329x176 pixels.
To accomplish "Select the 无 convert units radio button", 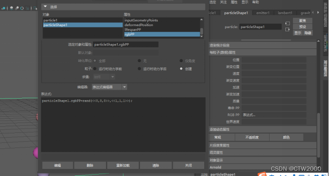I will coord(139,61).
